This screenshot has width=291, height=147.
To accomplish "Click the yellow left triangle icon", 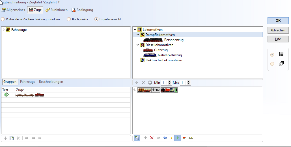I will 171,138.
